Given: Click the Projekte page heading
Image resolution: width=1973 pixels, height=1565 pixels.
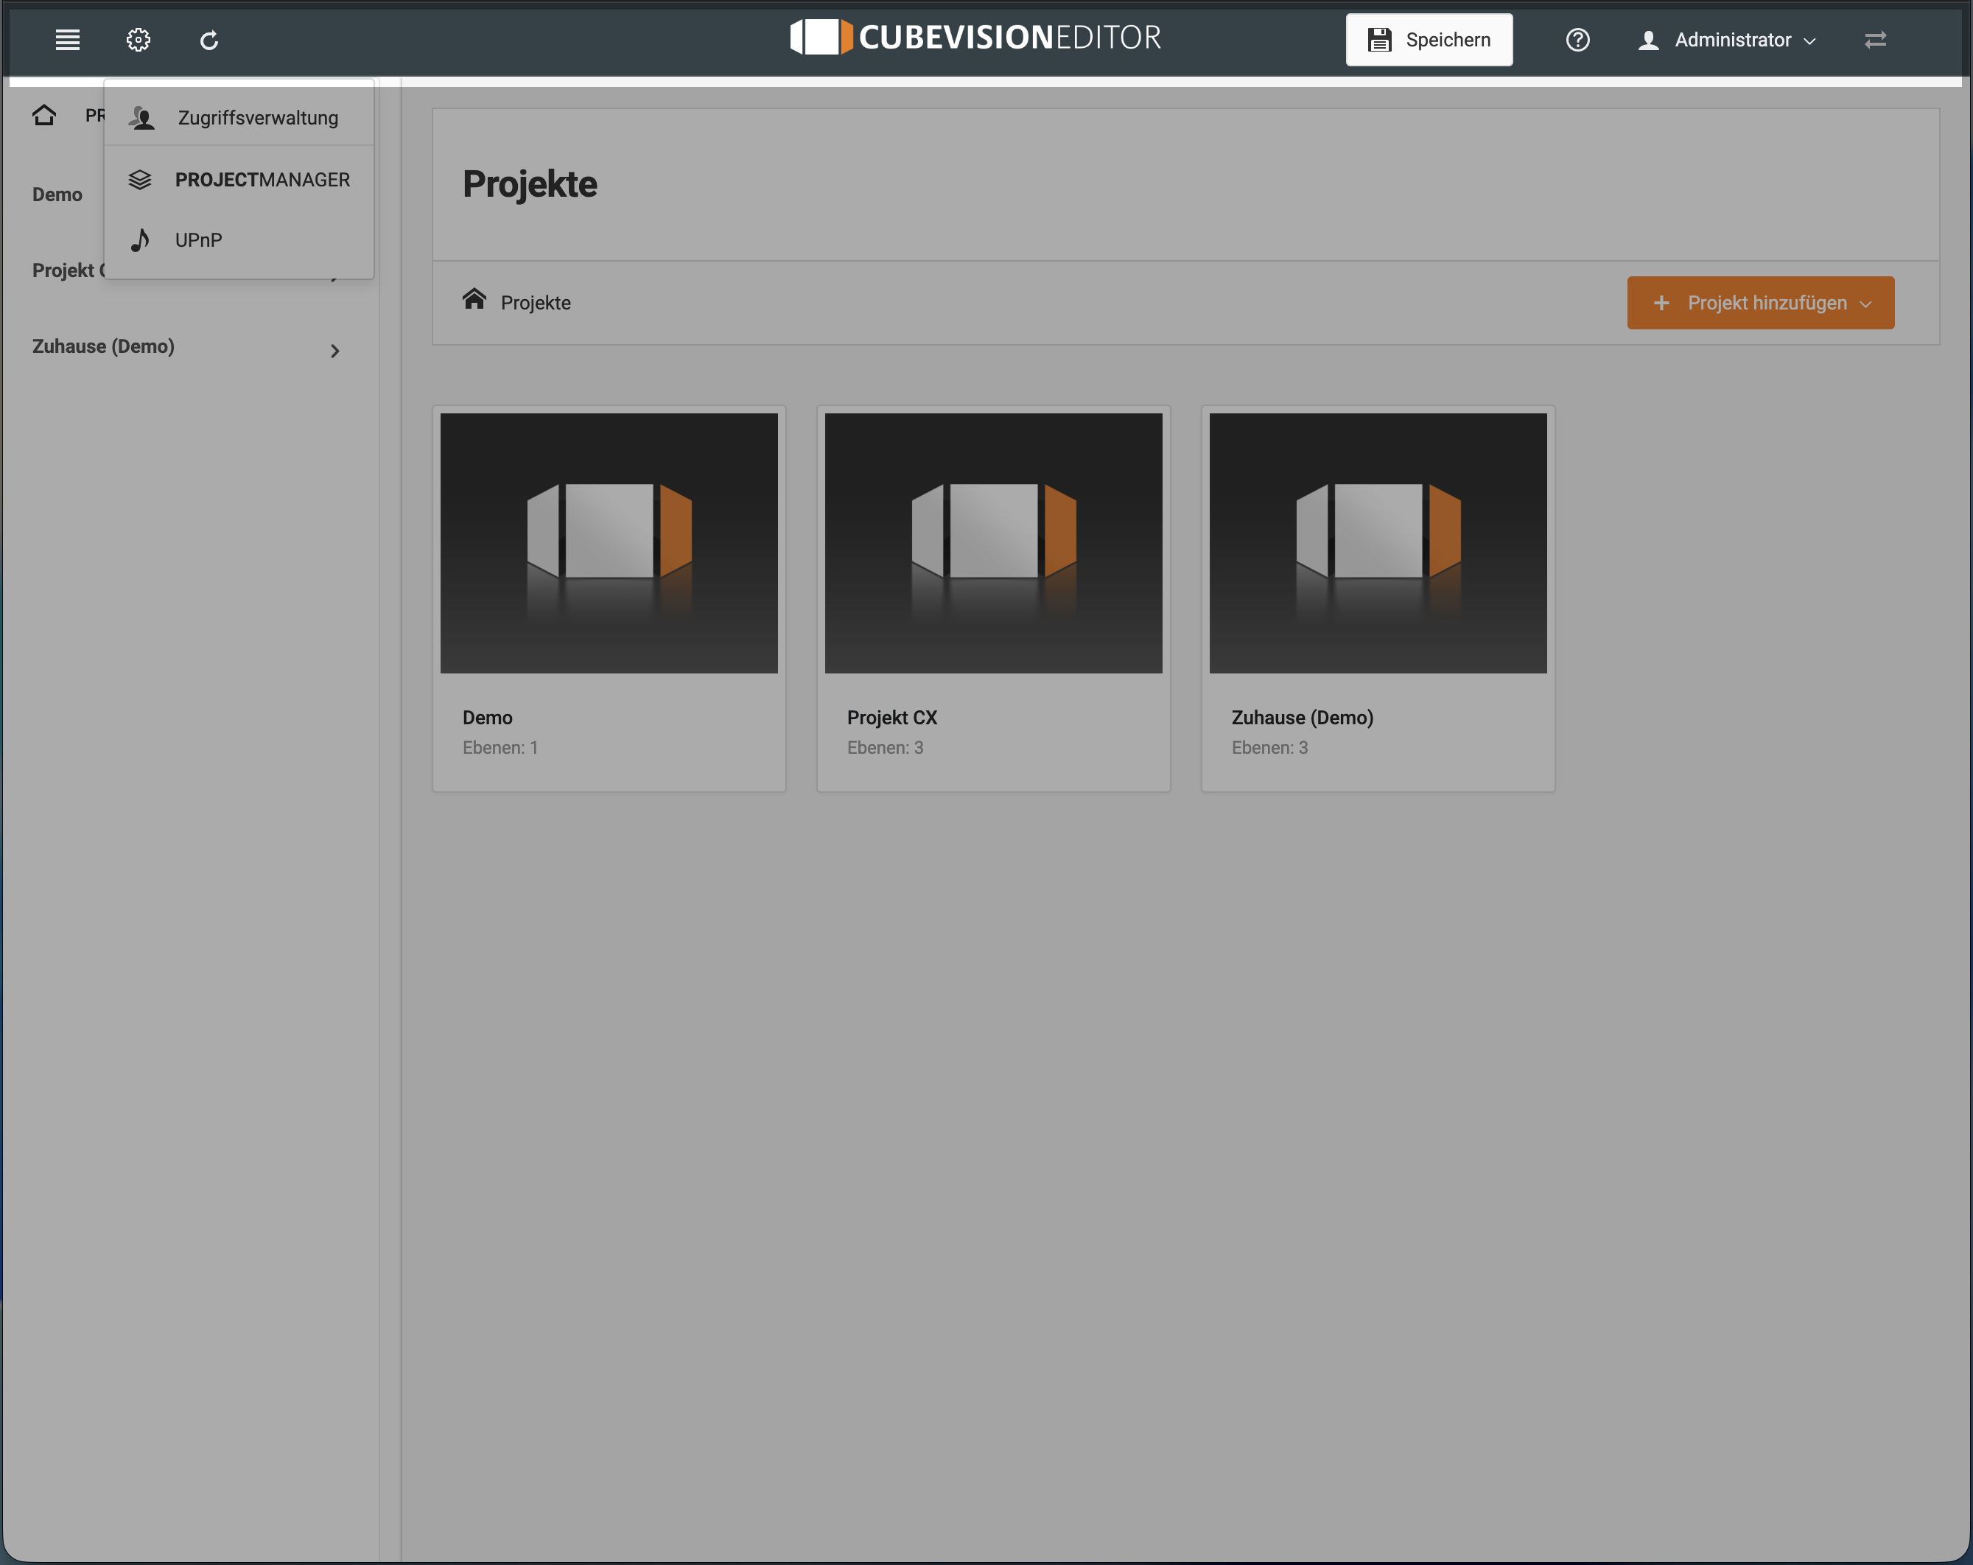Looking at the screenshot, I should [529, 184].
